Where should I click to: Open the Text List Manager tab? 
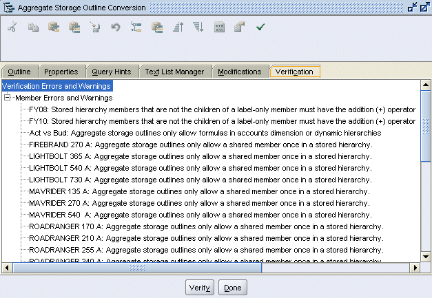(x=175, y=72)
